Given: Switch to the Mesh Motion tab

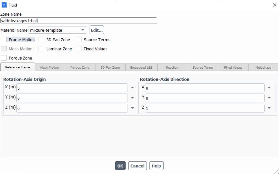Looking at the screenshot, I should [49, 67].
